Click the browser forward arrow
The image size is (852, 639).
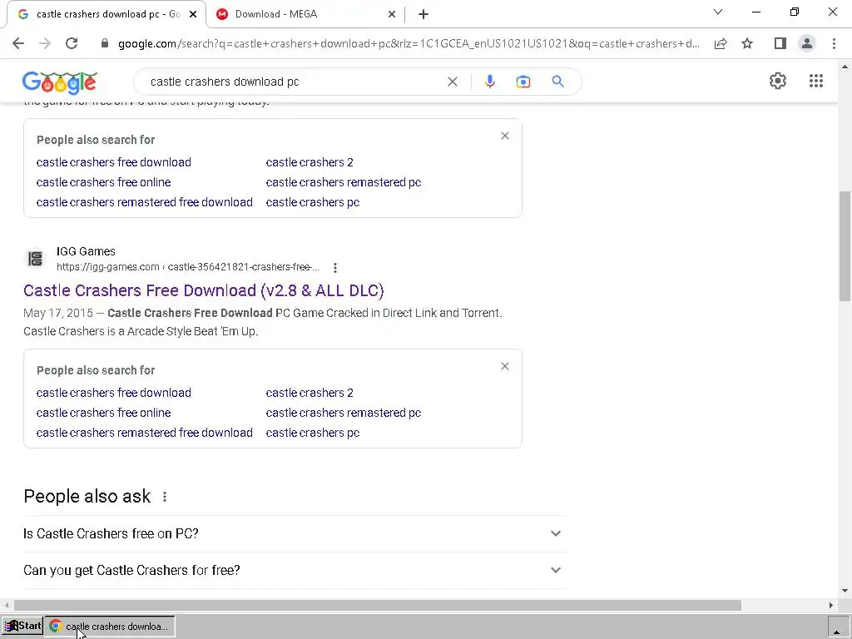pyautogui.click(x=45, y=43)
